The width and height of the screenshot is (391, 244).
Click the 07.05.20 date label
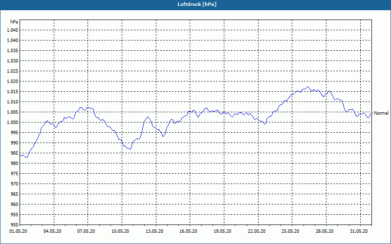coord(86,231)
